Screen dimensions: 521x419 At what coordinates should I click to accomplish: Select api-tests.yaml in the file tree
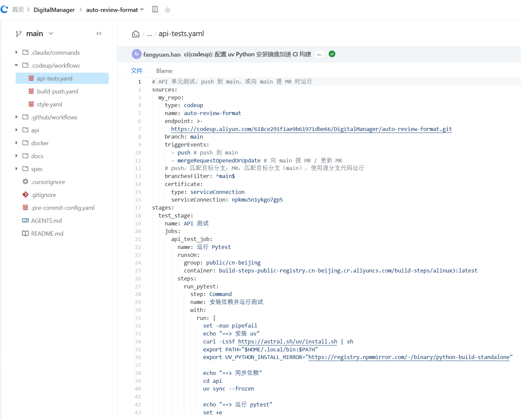62,78
